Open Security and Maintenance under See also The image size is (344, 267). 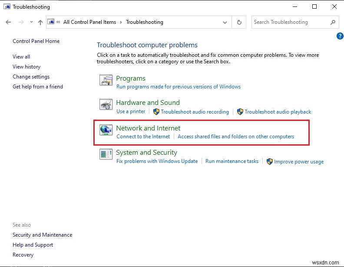point(42,235)
